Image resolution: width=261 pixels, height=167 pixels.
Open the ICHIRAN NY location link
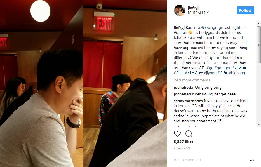click(x=198, y=13)
